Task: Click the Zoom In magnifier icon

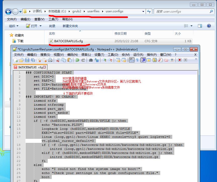Action: (104, 60)
